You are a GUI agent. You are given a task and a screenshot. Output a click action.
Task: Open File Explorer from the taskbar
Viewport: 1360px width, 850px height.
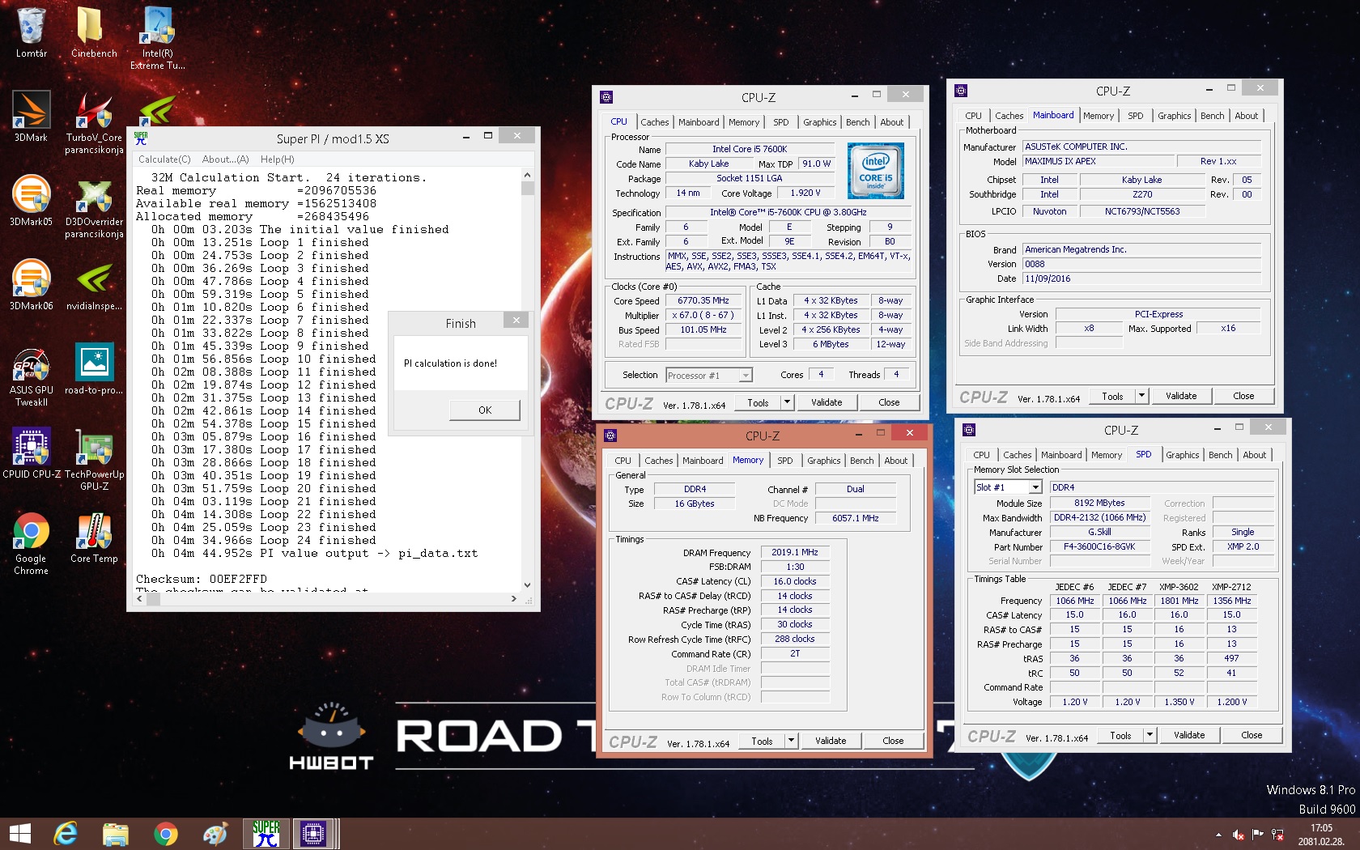point(115,834)
